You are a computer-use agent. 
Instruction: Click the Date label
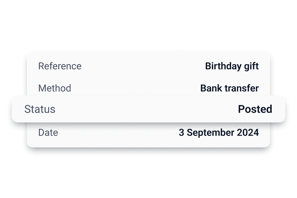(x=48, y=132)
